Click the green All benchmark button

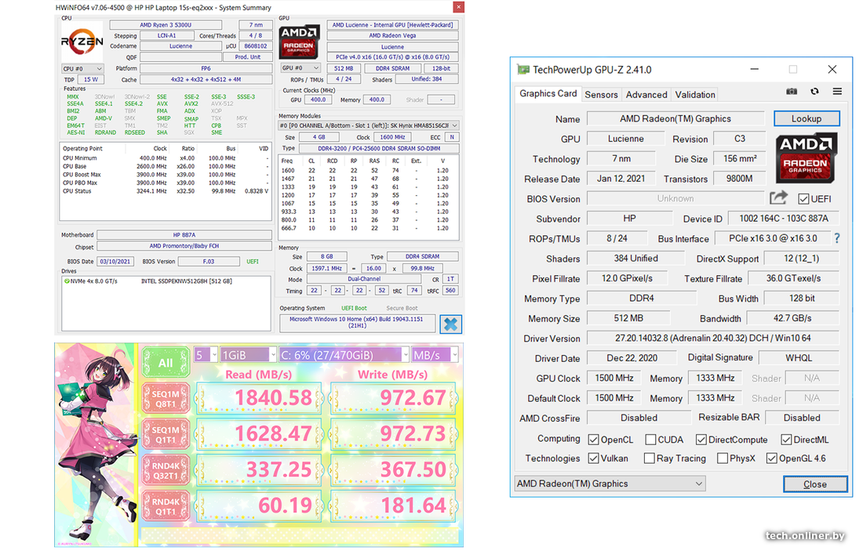(x=166, y=363)
